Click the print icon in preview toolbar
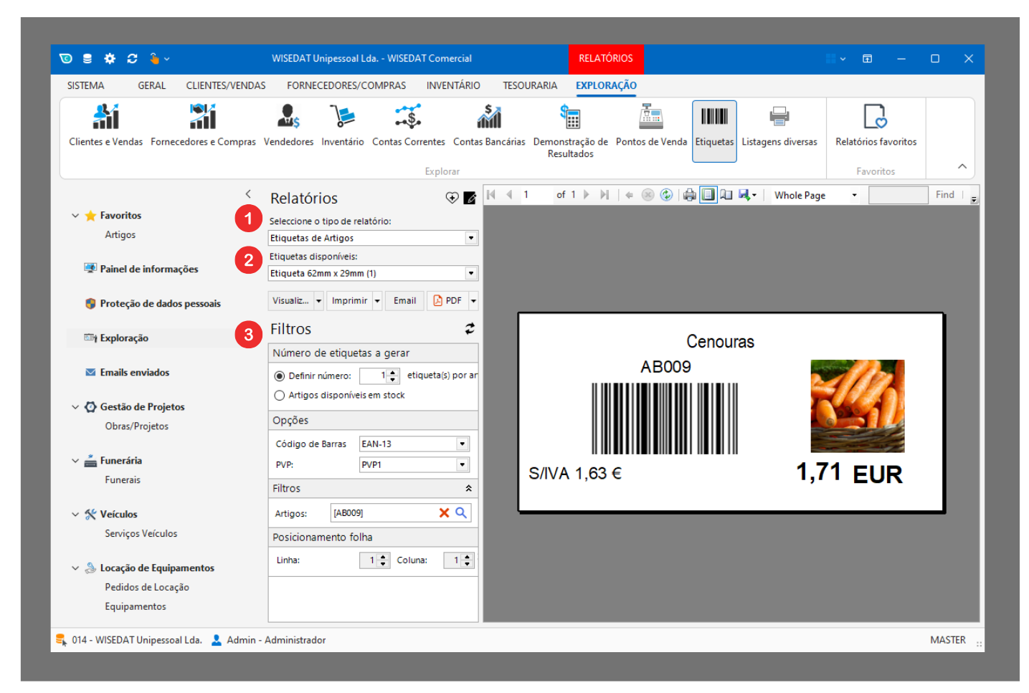 point(689,195)
